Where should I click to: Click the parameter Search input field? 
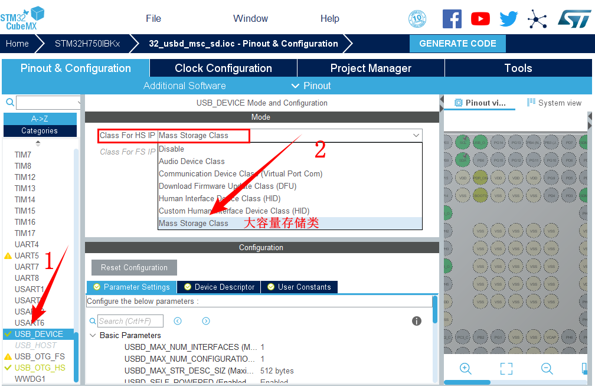click(130, 321)
